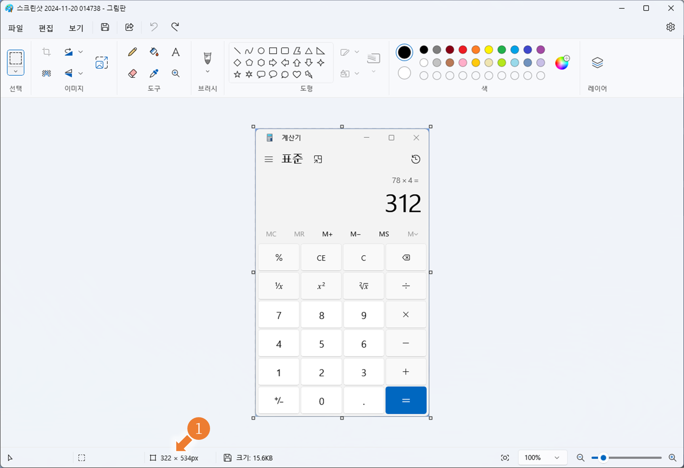Image resolution: width=684 pixels, height=468 pixels.
Task: Click the pasted calculator image on canvas
Action: point(342,272)
